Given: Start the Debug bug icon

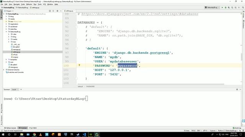Looking at the screenshot, I should (225, 8).
